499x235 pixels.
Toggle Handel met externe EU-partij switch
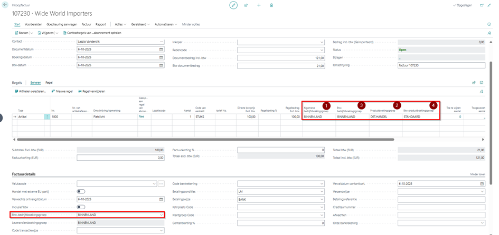[81, 191]
